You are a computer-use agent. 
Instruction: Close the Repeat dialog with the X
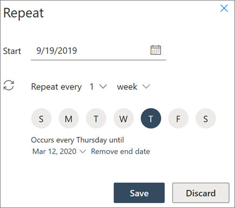coord(224,8)
